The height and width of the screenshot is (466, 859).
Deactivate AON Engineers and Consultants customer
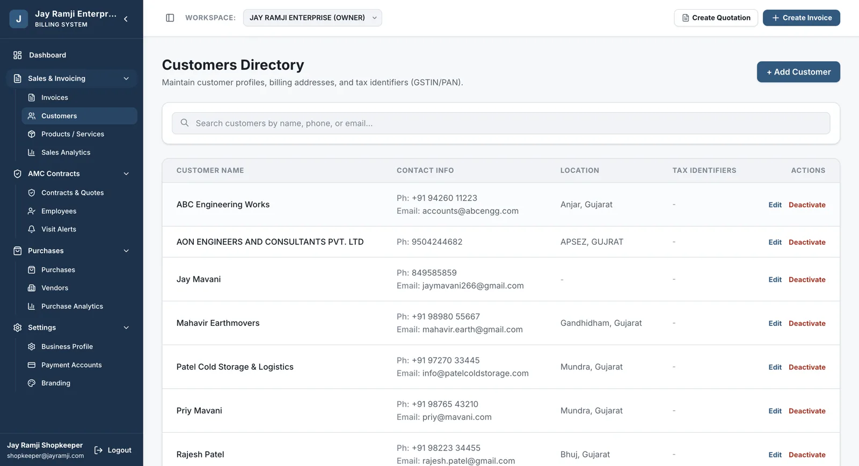pyautogui.click(x=807, y=242)
